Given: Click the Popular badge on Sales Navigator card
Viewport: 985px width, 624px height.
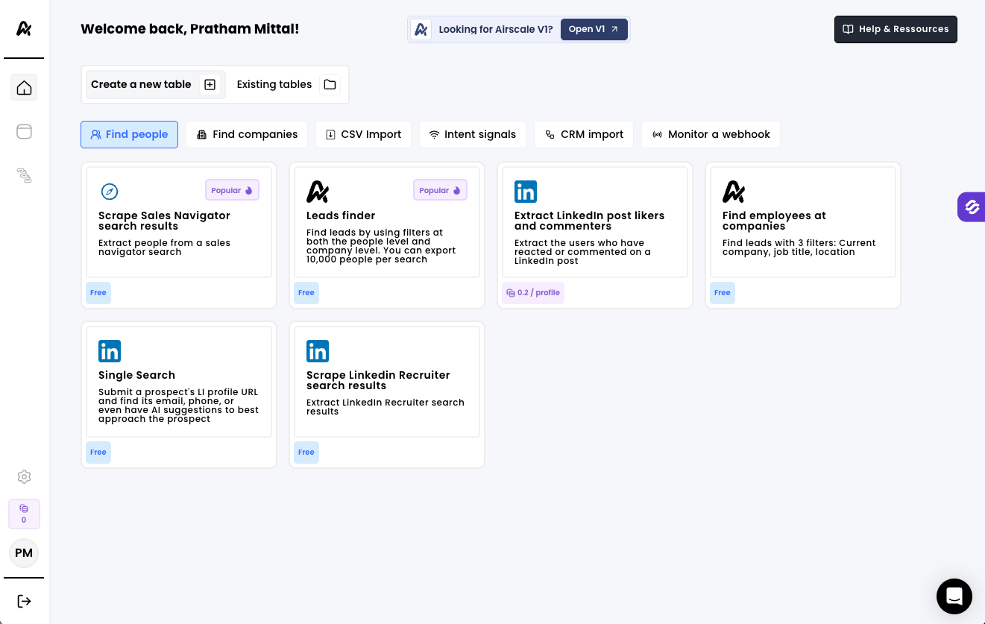Looking at the screenshot, I should pyautogui.click(x=233, y=190).
